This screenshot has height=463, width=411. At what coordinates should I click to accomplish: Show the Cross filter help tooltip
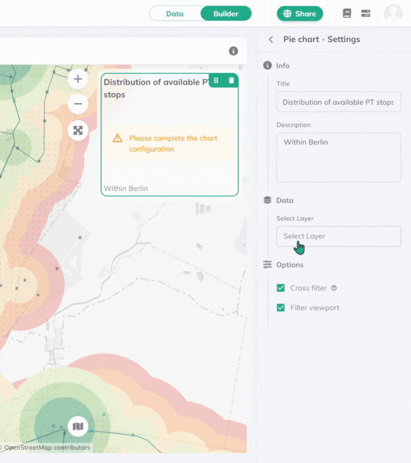click(x=334, y=288)
